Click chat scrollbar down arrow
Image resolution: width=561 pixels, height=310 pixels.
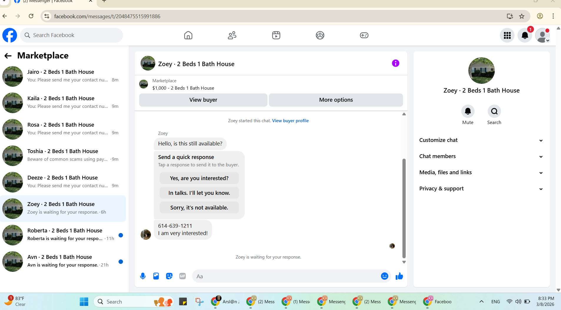tap(404, 262)
